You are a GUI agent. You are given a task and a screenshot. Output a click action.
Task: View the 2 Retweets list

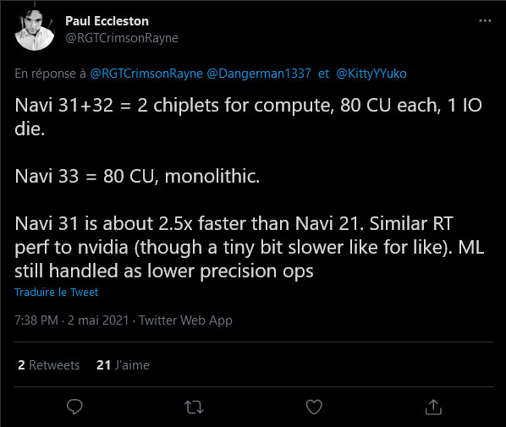pyautogui.click(x=49, y=365)
